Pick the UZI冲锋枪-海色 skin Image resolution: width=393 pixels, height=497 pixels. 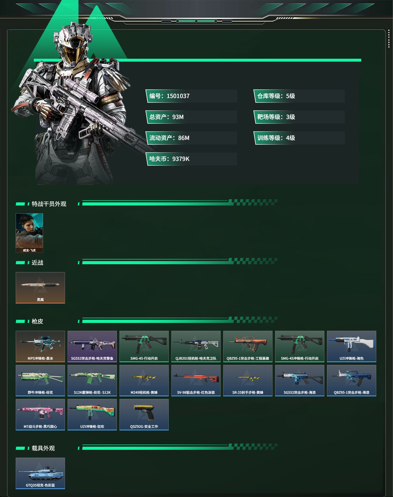pos(352,347)
